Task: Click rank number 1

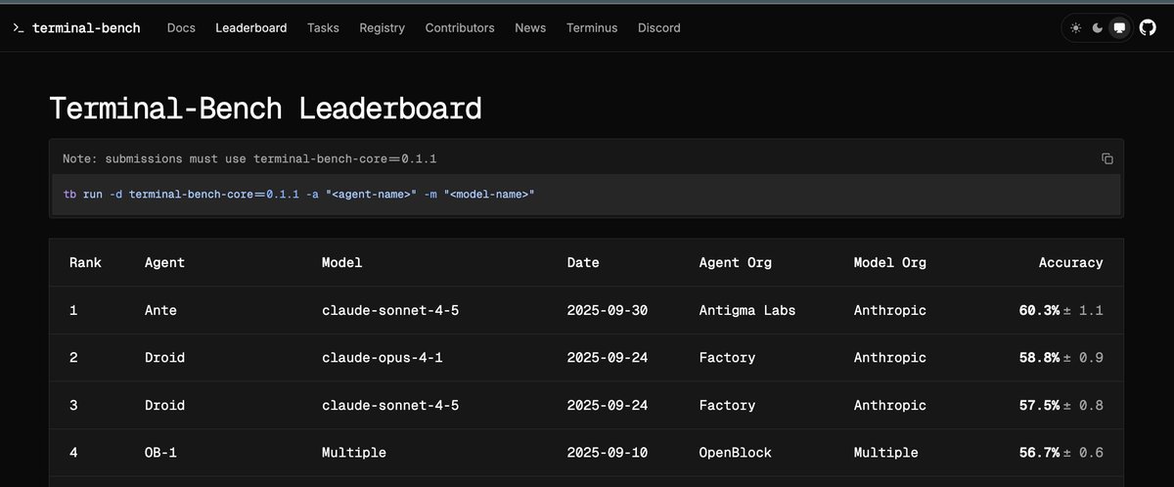Action: [73, 310]
